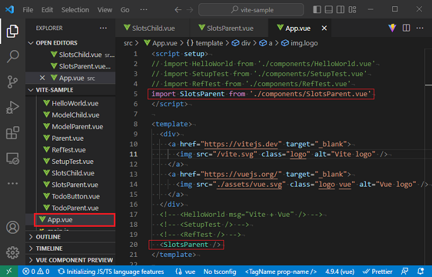Click the 4.9.4 (vue) version status item

(339, 271)
